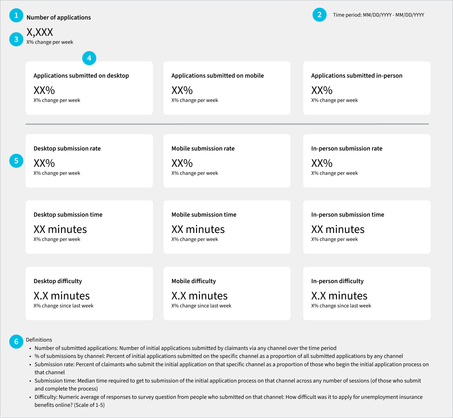Image resolution: width=453 pixels, height=418 pixels.
Task: Choose the Desktop difficulty card
Action: [89, 293]
